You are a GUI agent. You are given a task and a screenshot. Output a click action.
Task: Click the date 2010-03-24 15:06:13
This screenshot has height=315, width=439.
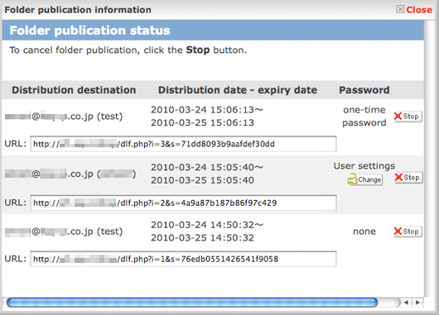(x=207, y=110)
